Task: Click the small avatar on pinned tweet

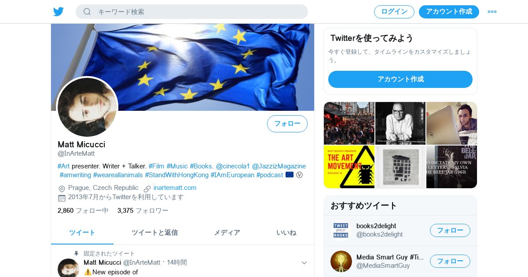Action: click(68, 268)
